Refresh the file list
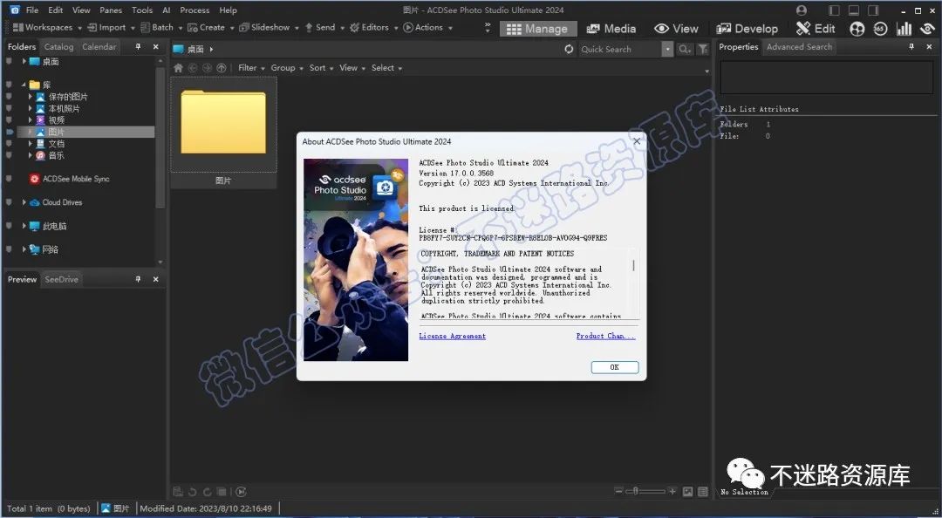Image resolution: width=942 pixels, height=518 pixels. point(569,50)
